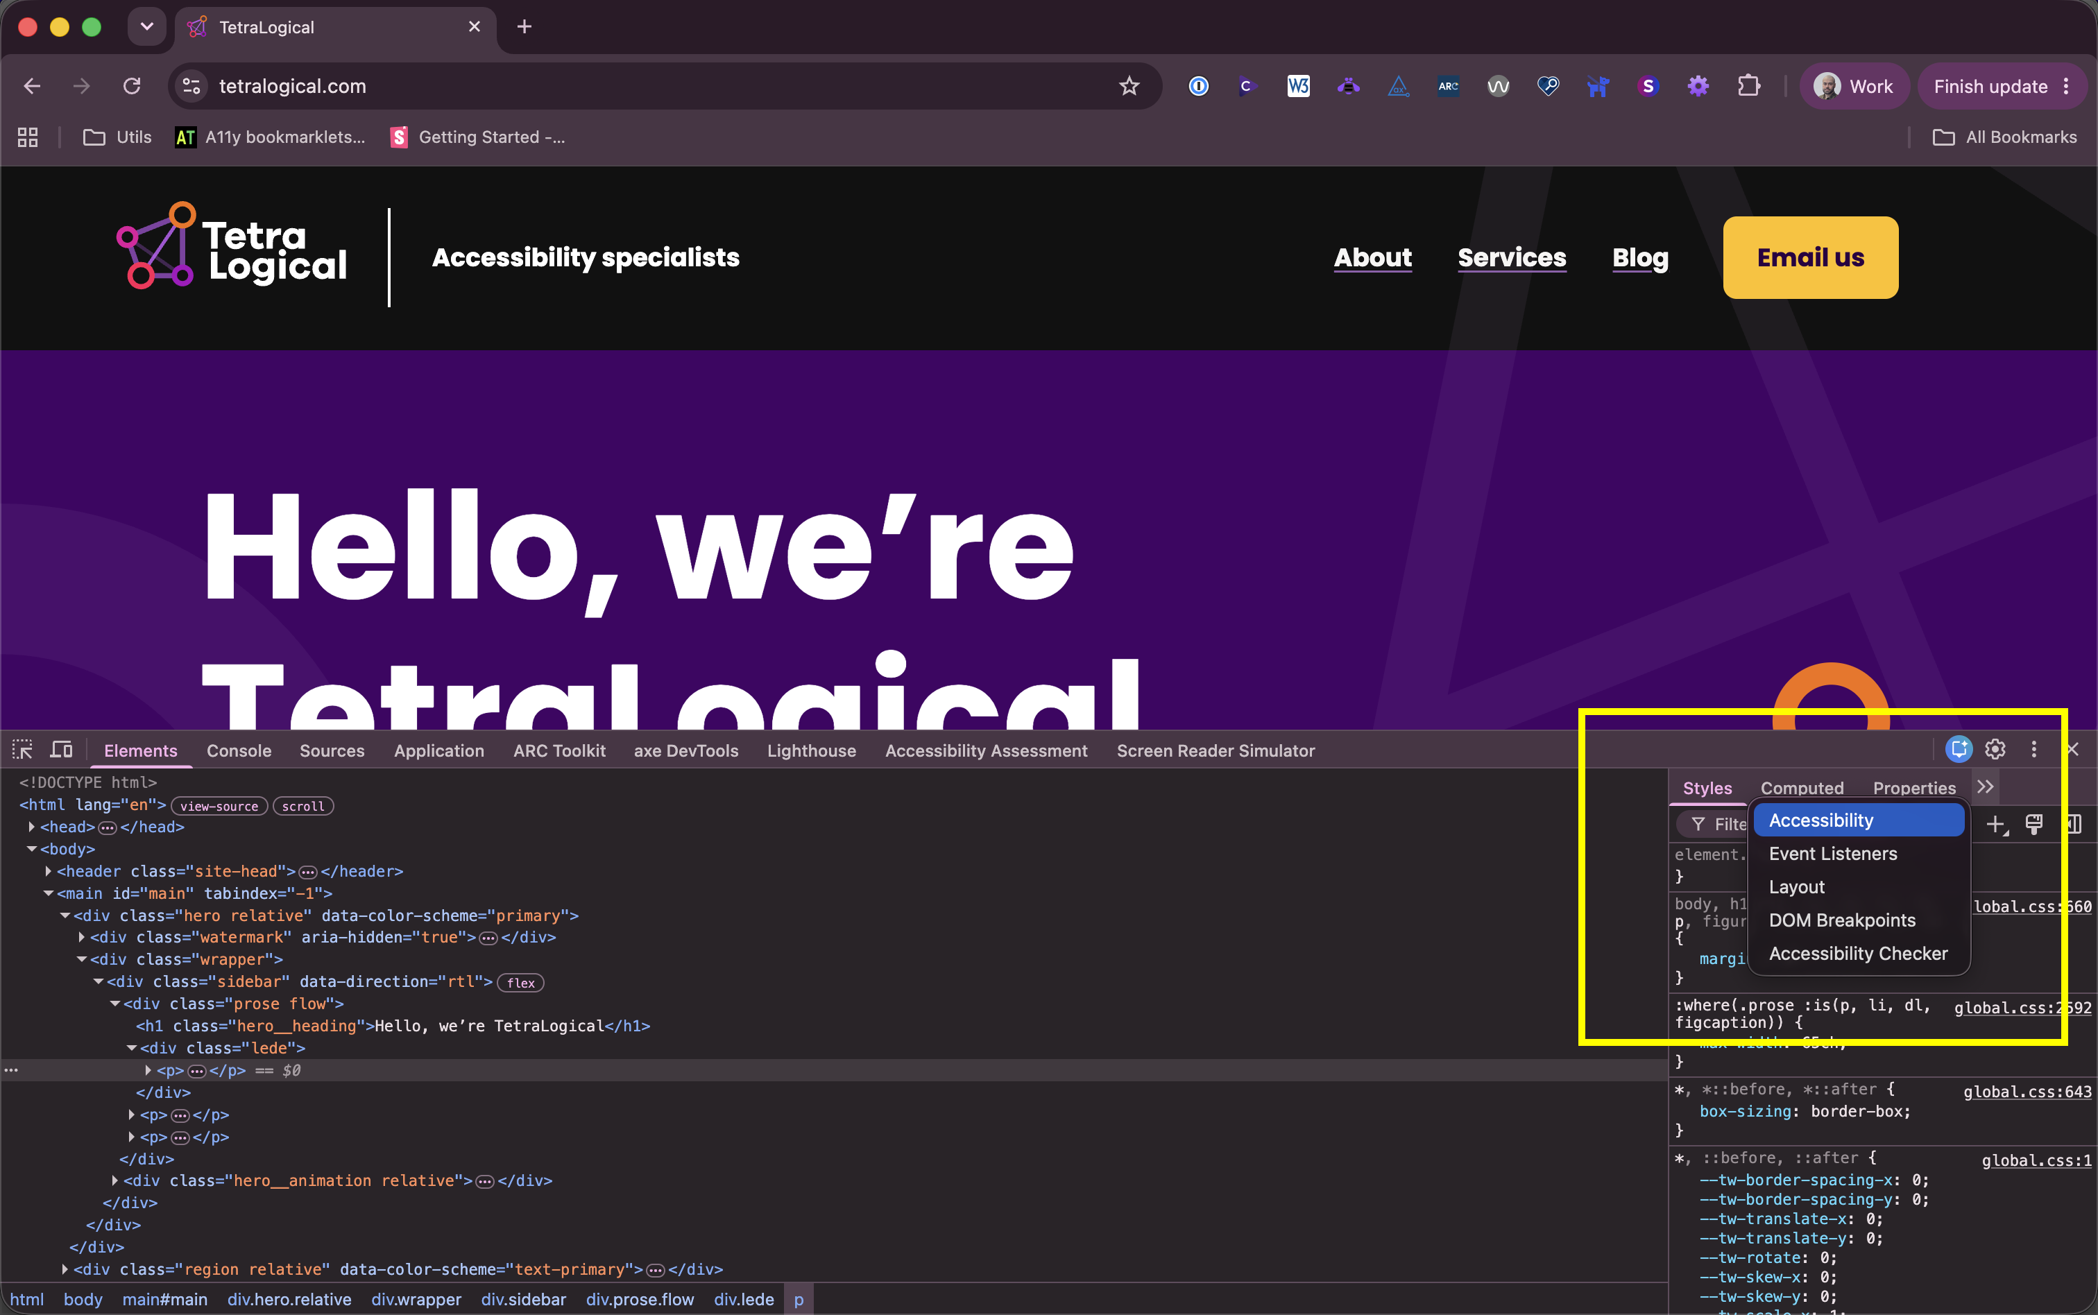This screenshot has height=1315, width=2098.
Task: Open the 1Password extension icon
Action: pyautogui.click(x=1199, y=86)
